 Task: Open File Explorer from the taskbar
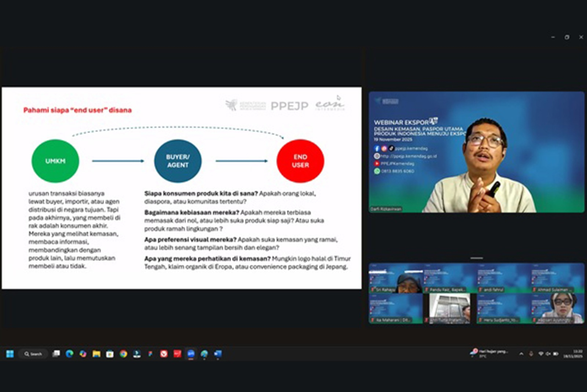click(x=96, y=354)
